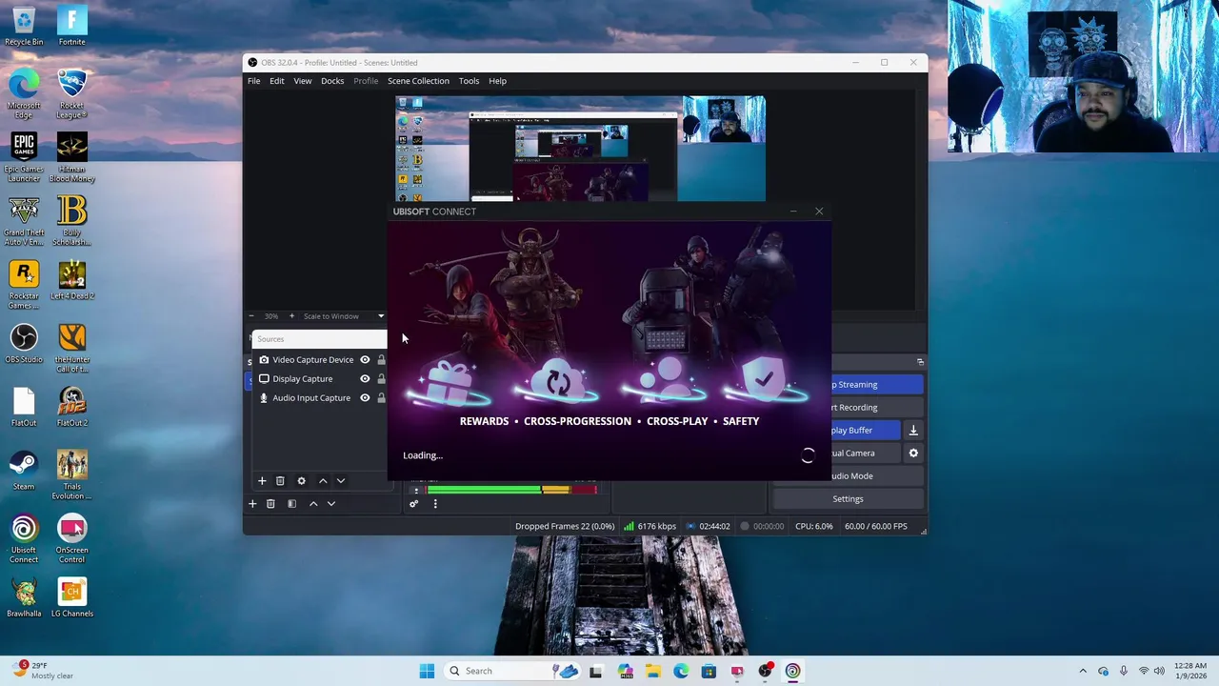The image size is (1219, 686).
Task: Move source up in Sources dock
Action: coord(323,481)
